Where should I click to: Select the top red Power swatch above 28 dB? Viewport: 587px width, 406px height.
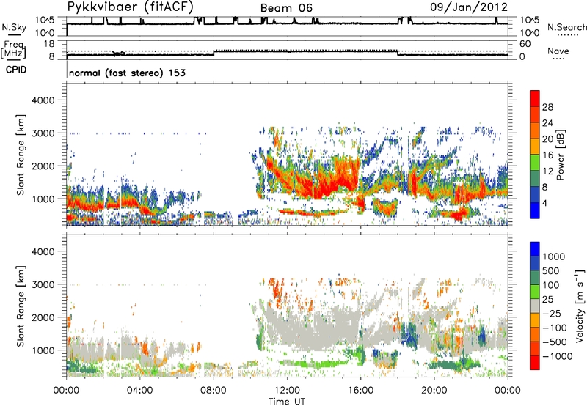point(535,99)
